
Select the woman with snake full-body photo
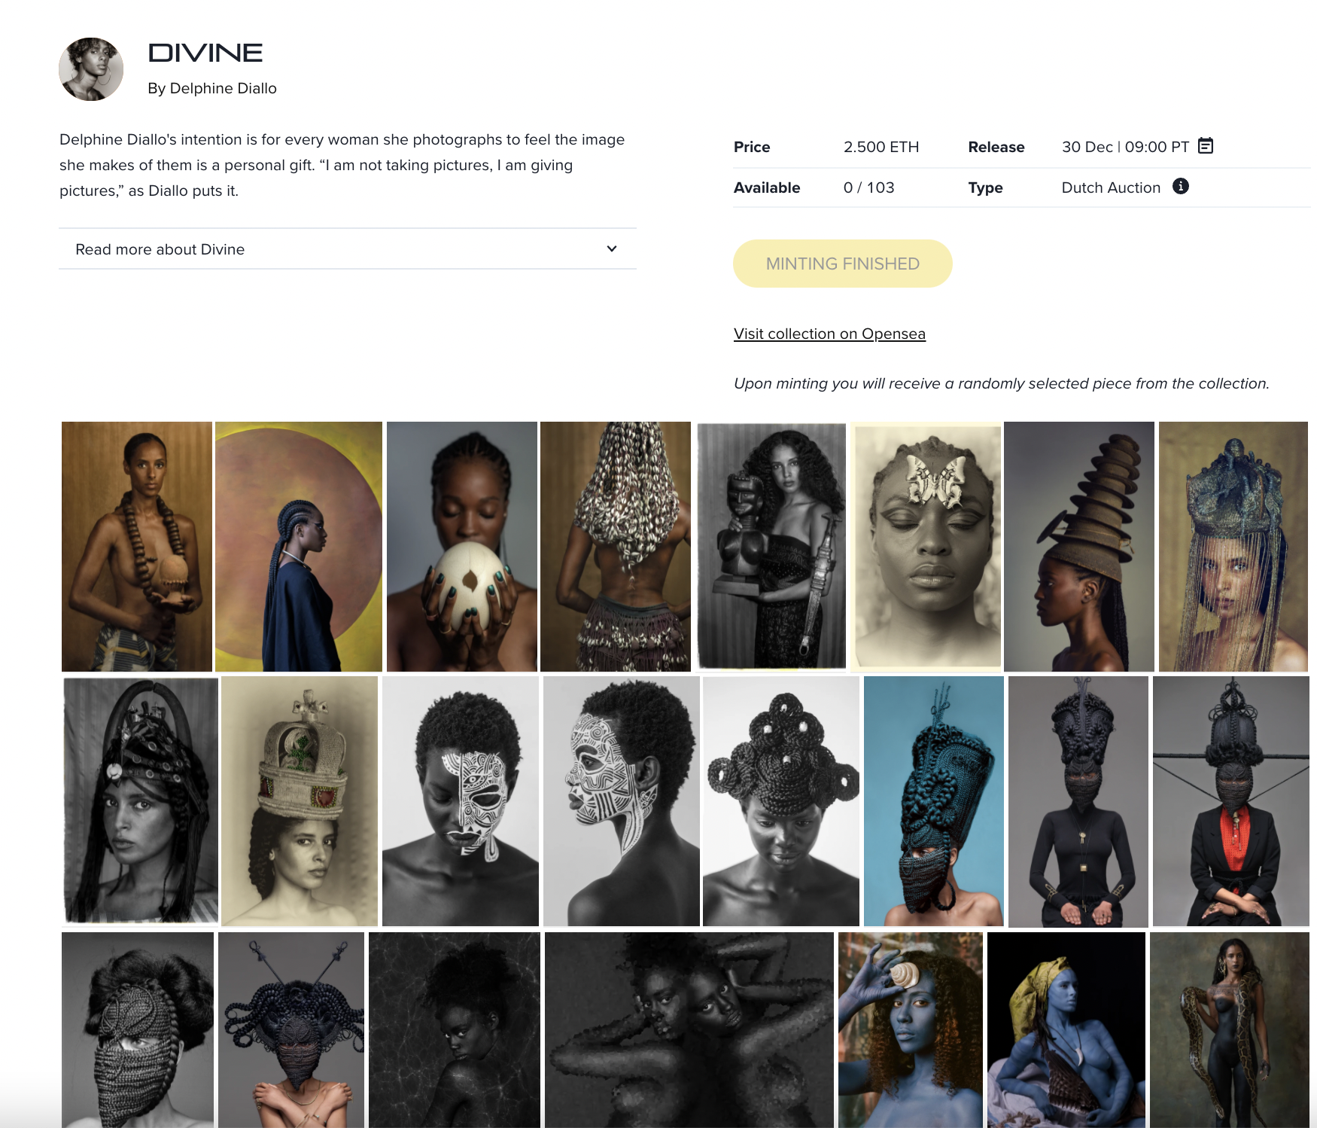(x=1230, y=1030)
